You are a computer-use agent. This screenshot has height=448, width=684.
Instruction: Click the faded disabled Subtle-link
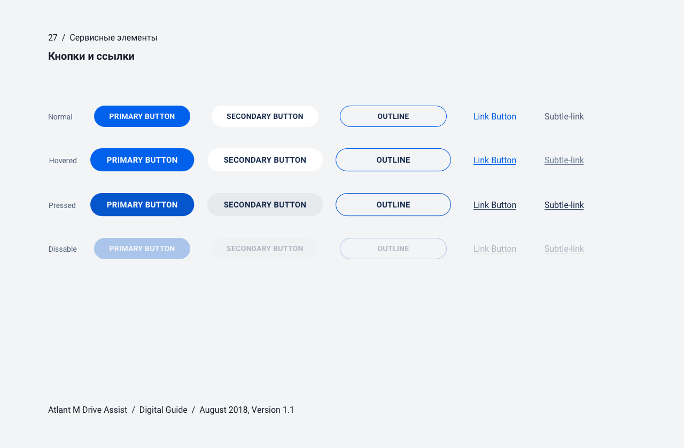coord(564,249)
